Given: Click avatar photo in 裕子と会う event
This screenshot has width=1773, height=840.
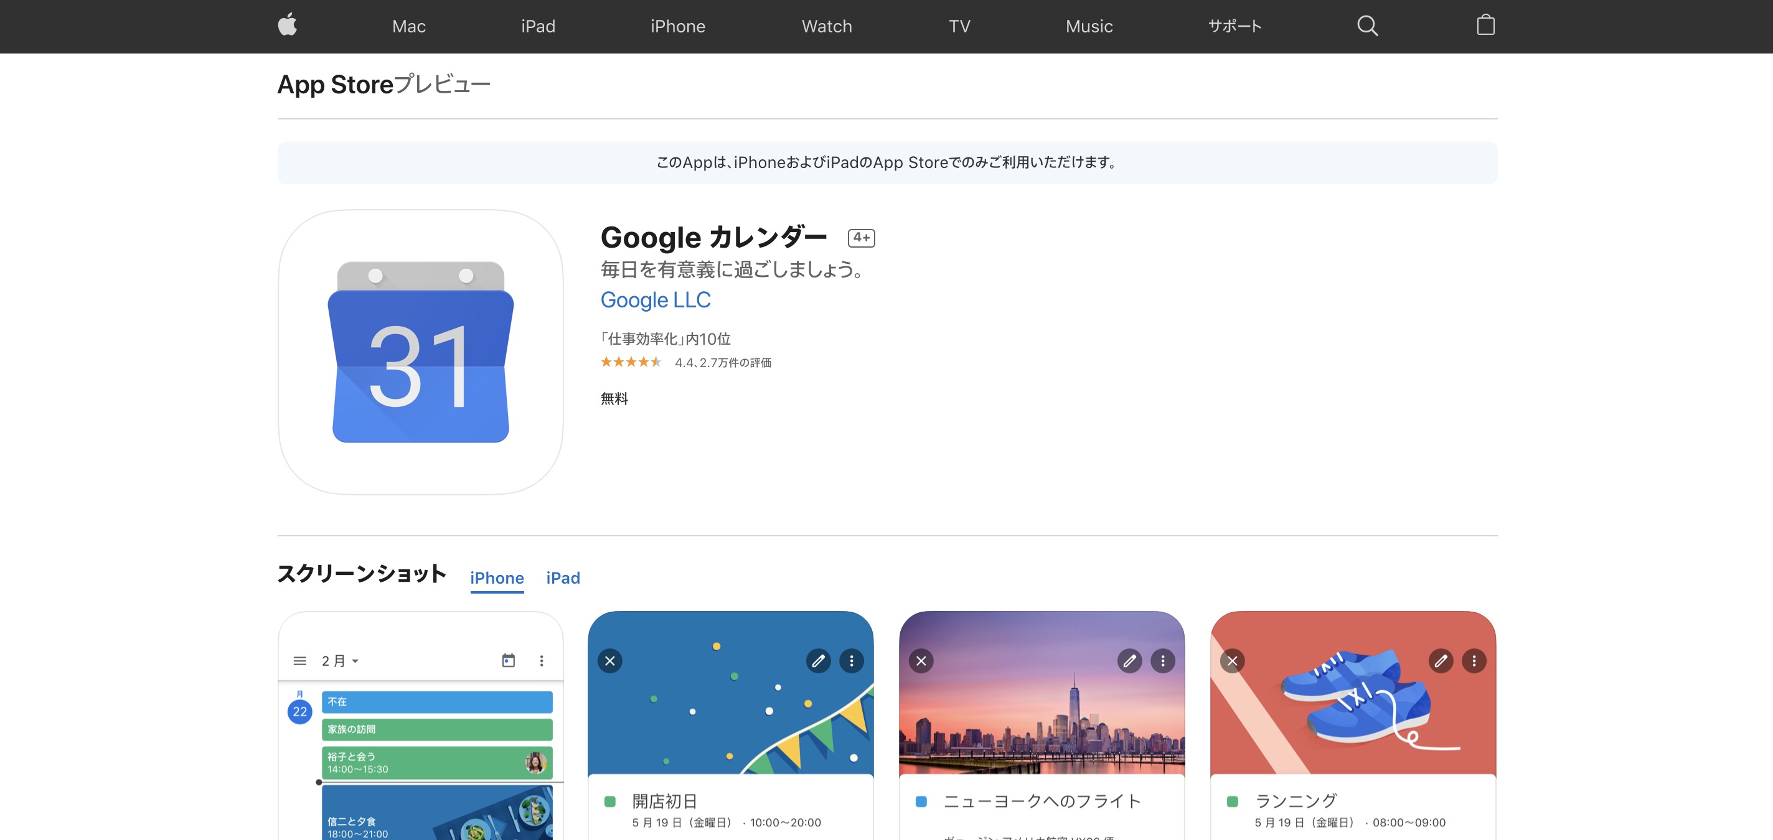Looking at the screenshot, I should tap(535, 762).
